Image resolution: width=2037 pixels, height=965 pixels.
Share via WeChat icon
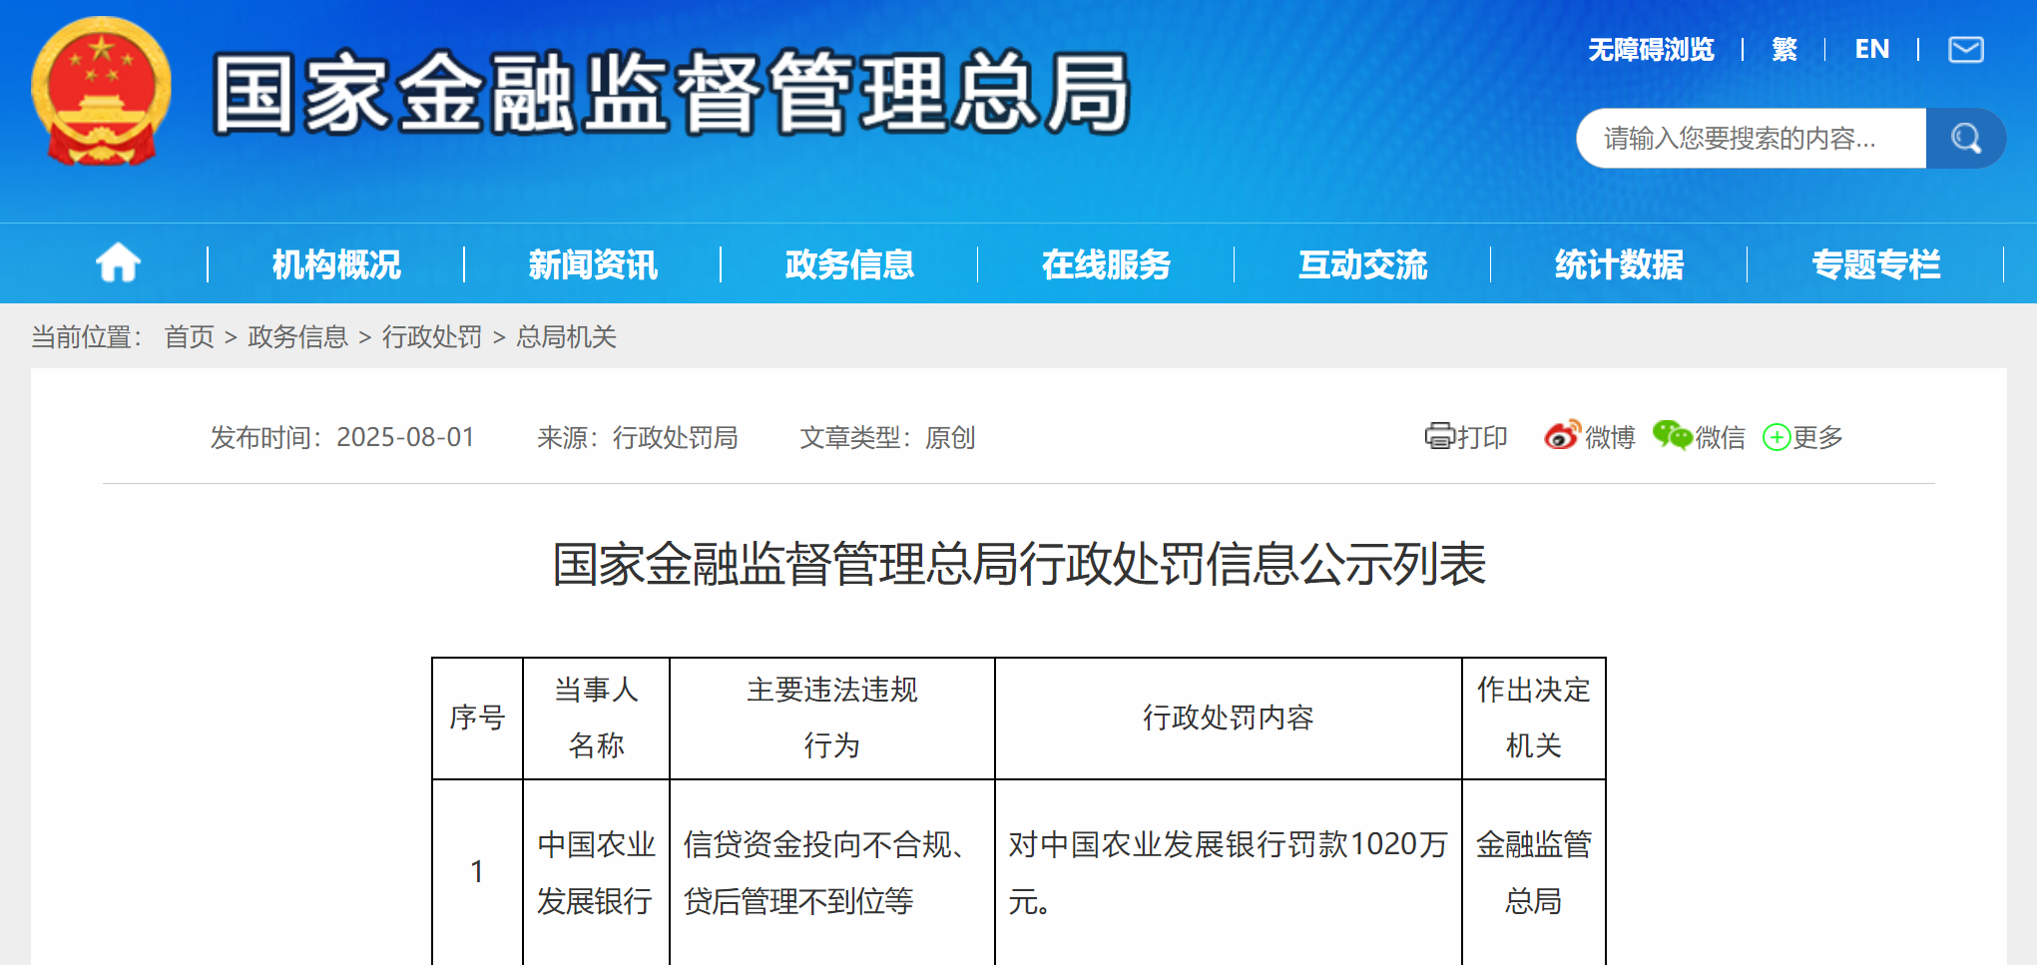tap(1672, 435)
